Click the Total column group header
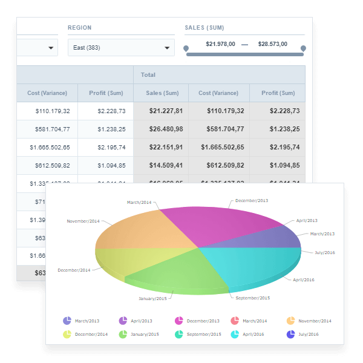363x363 pixels. click(x=219, y=75)
